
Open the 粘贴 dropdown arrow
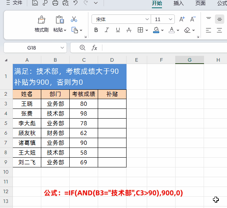pos(65,30)
